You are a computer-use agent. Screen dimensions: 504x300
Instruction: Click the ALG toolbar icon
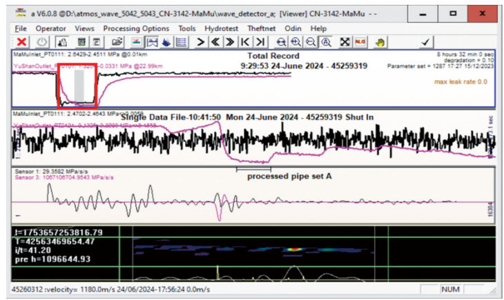pyautogui.click(x=360, y=41)
